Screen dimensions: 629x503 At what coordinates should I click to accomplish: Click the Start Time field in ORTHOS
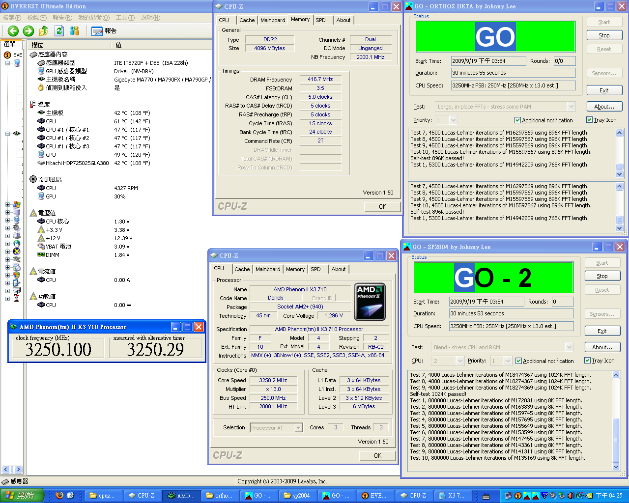tap(488, 61)
